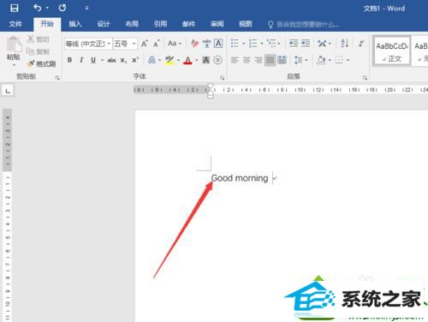Open the font color dropdown arrow

click(x=196, y=60)
